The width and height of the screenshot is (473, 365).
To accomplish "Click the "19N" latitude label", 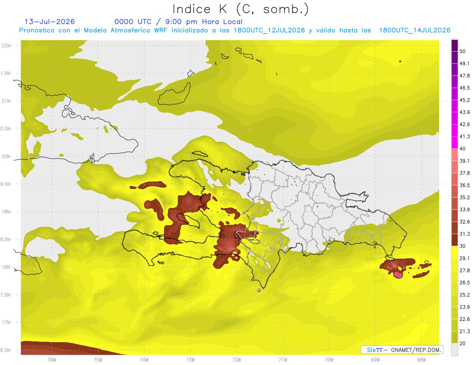I will pos(6,211).
